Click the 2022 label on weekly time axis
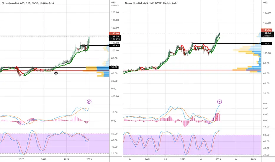 [x=183, y=159]
